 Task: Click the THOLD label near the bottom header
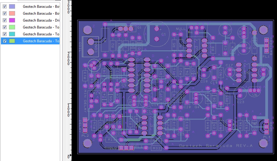[x=111, y=148]
